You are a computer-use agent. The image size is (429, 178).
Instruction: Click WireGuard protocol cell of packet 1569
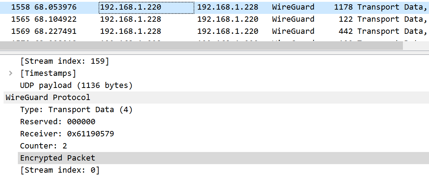click(x=293, y=31)
